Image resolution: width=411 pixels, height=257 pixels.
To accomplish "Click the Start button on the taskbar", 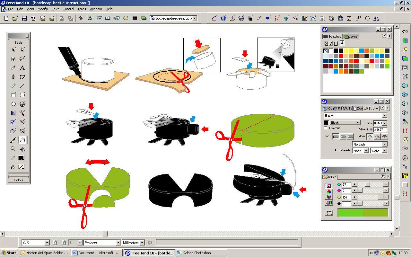I will click(8, 253).
